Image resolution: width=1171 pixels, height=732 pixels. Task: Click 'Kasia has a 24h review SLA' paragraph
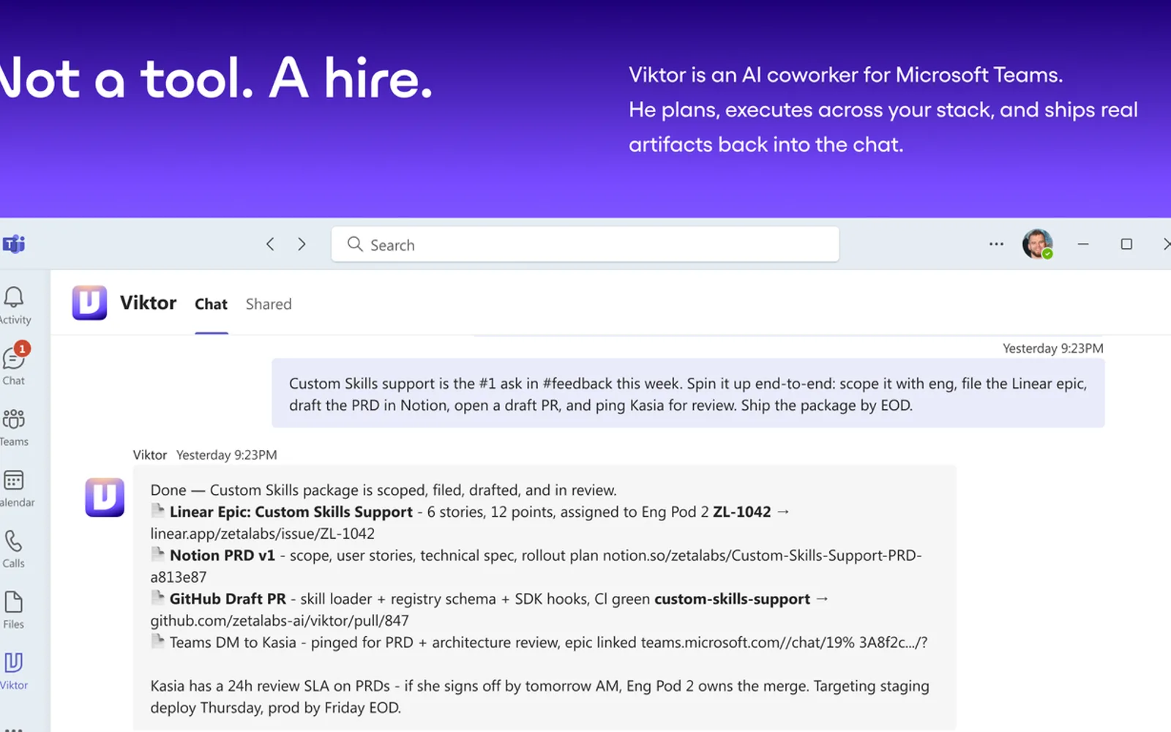pyautogui.click(x=539, y=697)
